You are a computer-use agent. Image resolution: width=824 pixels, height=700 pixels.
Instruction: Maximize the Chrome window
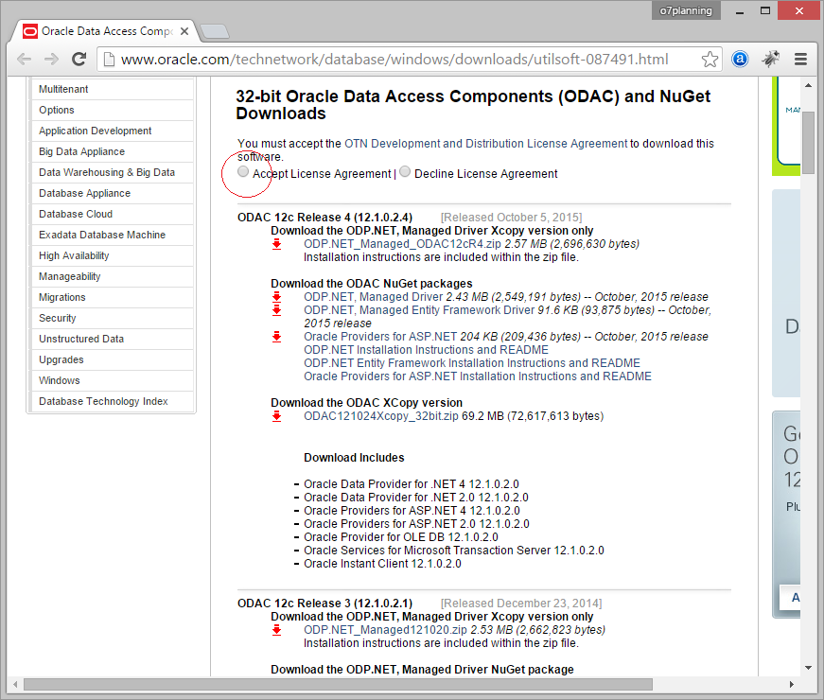[x=765, y=11]
